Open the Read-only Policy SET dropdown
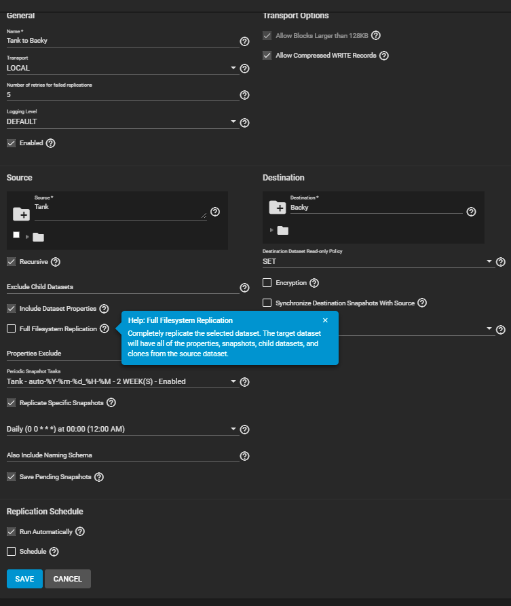511x606 pixels. click(x=379, y=262)
